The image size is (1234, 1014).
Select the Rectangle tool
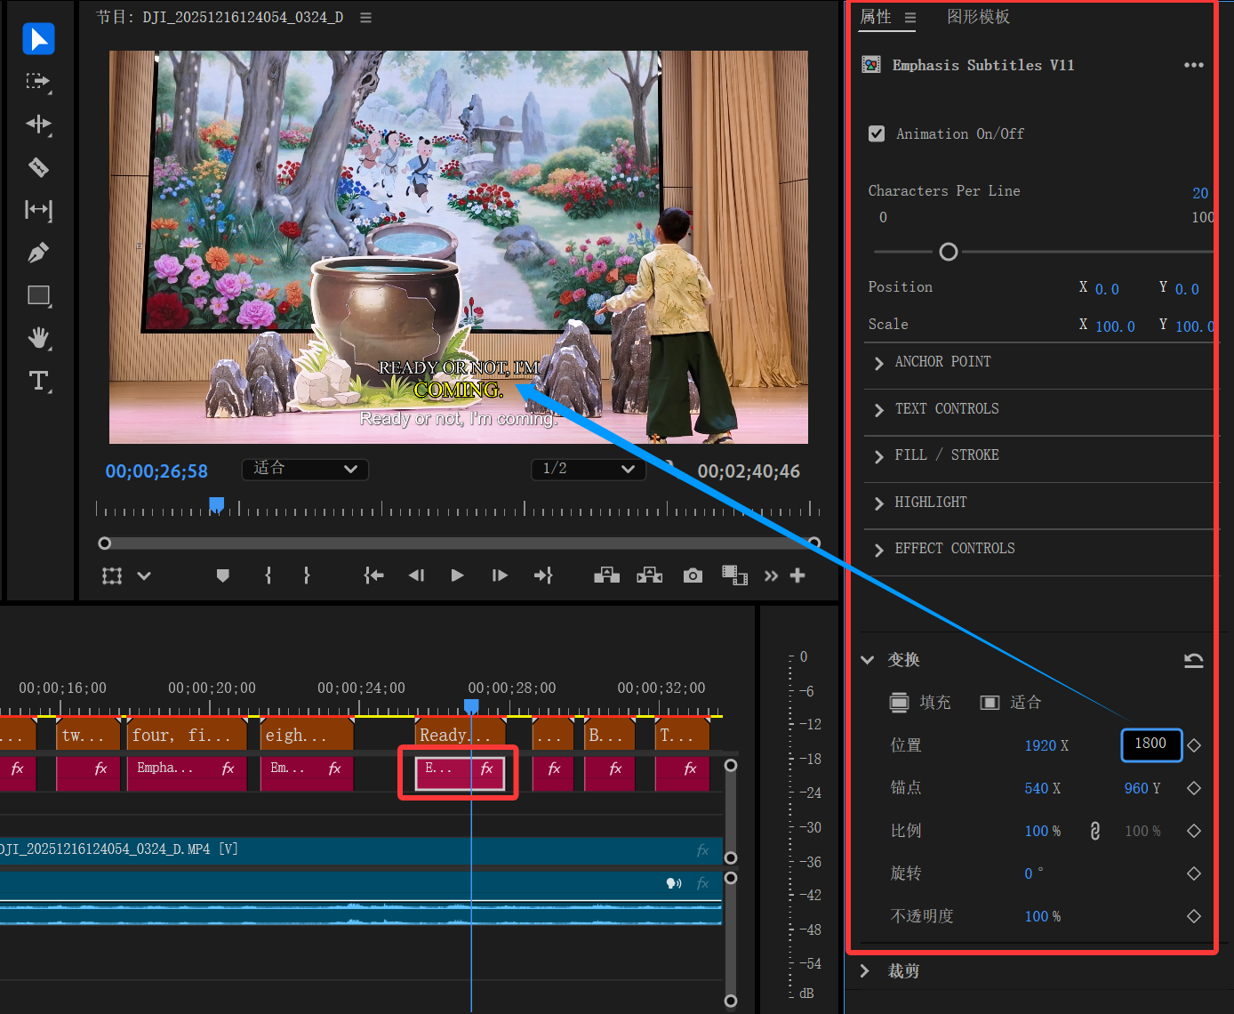pyautogui.click(x=38, y=295)
